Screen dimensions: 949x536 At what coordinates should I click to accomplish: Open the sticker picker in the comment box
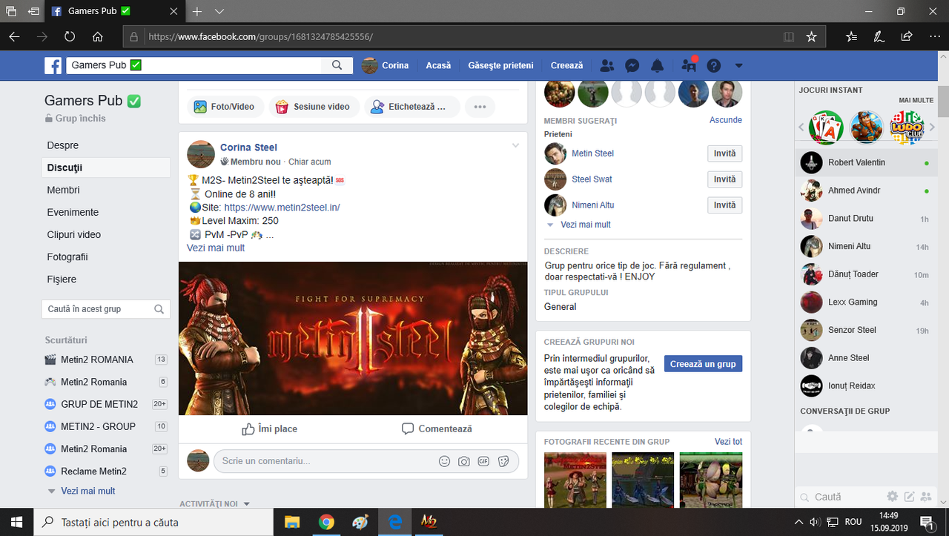pyautogui.click(x=503, y=461)
